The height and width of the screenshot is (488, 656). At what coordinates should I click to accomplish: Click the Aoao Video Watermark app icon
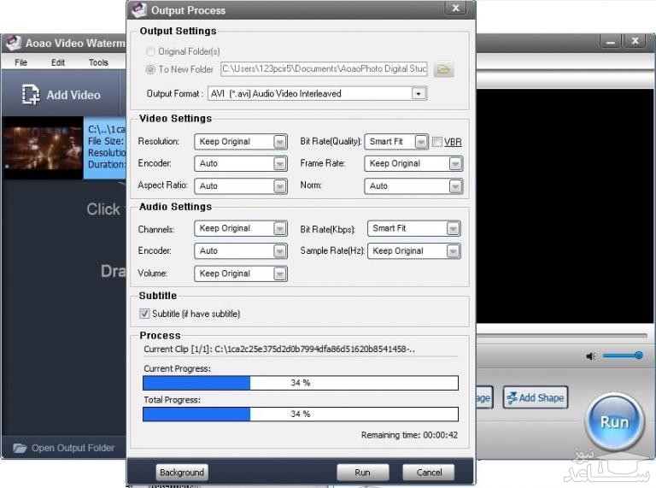(12, 44)
